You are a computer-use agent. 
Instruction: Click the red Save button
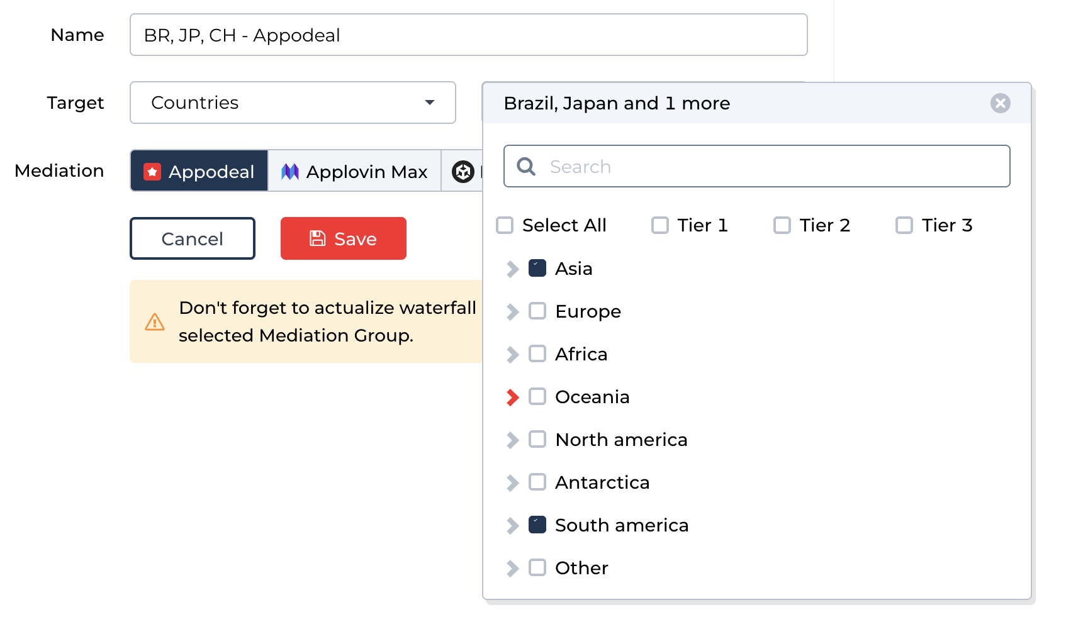(344, 238)
